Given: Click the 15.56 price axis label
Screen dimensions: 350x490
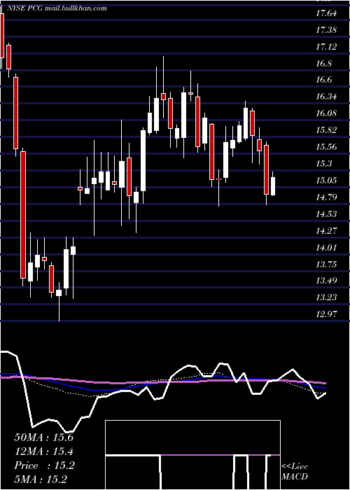Looking at the screenshot, I should [x=326, y=147].
